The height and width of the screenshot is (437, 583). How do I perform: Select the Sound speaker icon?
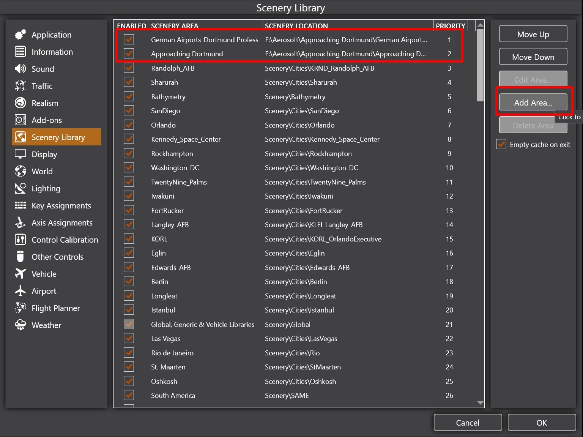[x=20, y=69]
